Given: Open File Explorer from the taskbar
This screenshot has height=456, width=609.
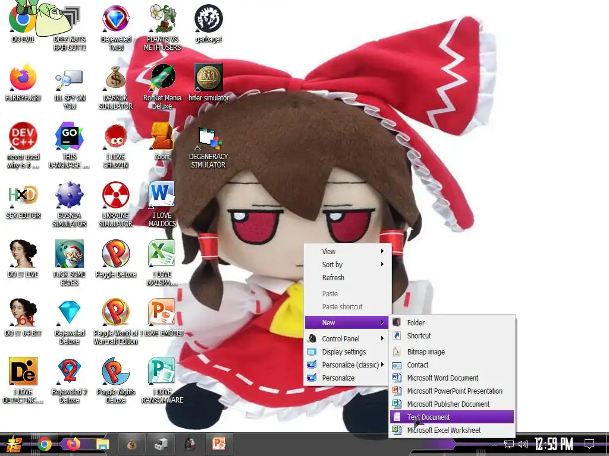Looking at the screenshot, I should (102, 444).
